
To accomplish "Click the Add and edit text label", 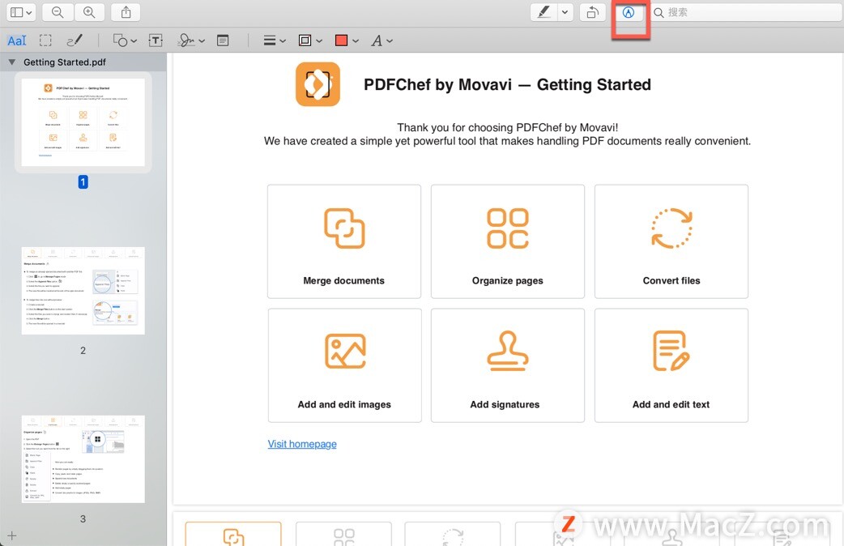I will (x=671, y=404).
